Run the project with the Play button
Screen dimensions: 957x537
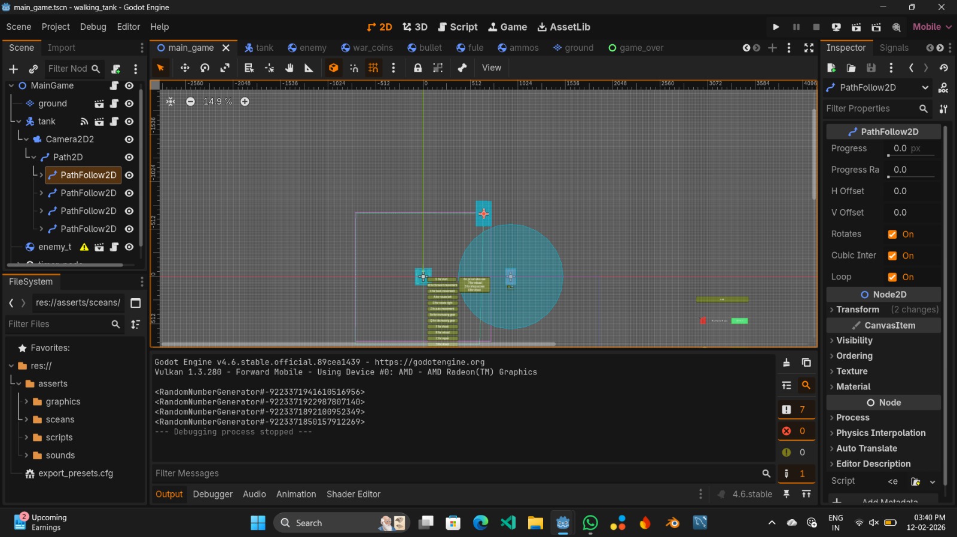[776, 27]
